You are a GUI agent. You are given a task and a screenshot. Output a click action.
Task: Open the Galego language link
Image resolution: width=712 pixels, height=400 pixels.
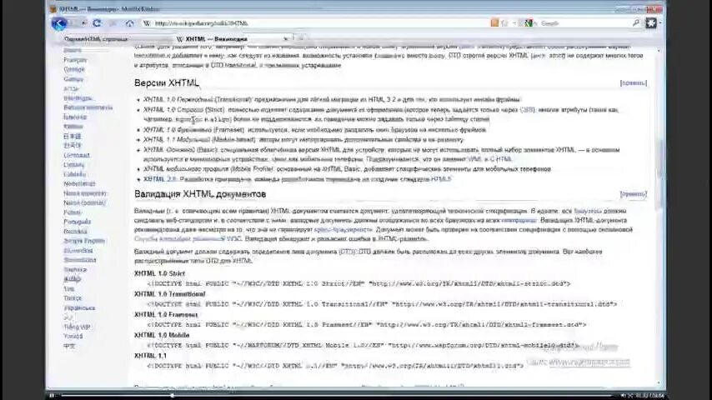pyautogui.click(x=73, y=79)
